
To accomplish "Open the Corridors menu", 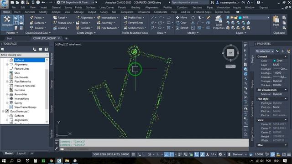I will [182, 7].
